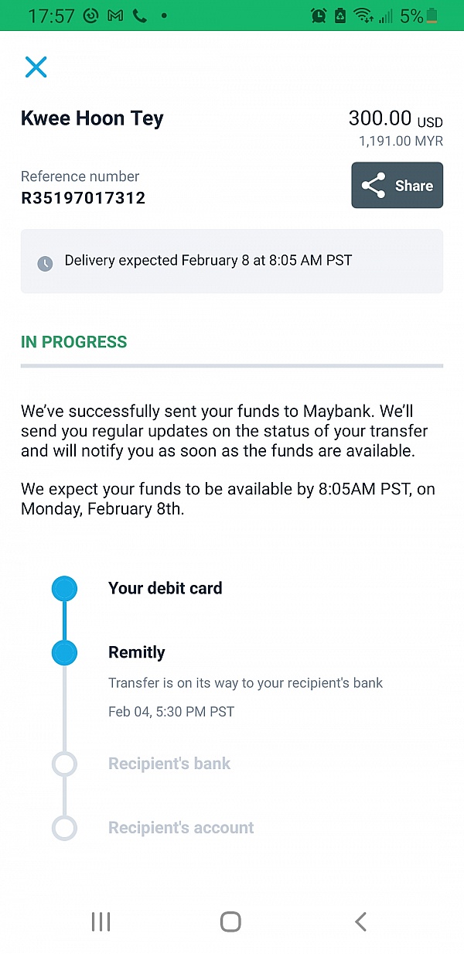Tap the Recipient's account step circle
Screen dimensions: 464x954
click(64, 828)
